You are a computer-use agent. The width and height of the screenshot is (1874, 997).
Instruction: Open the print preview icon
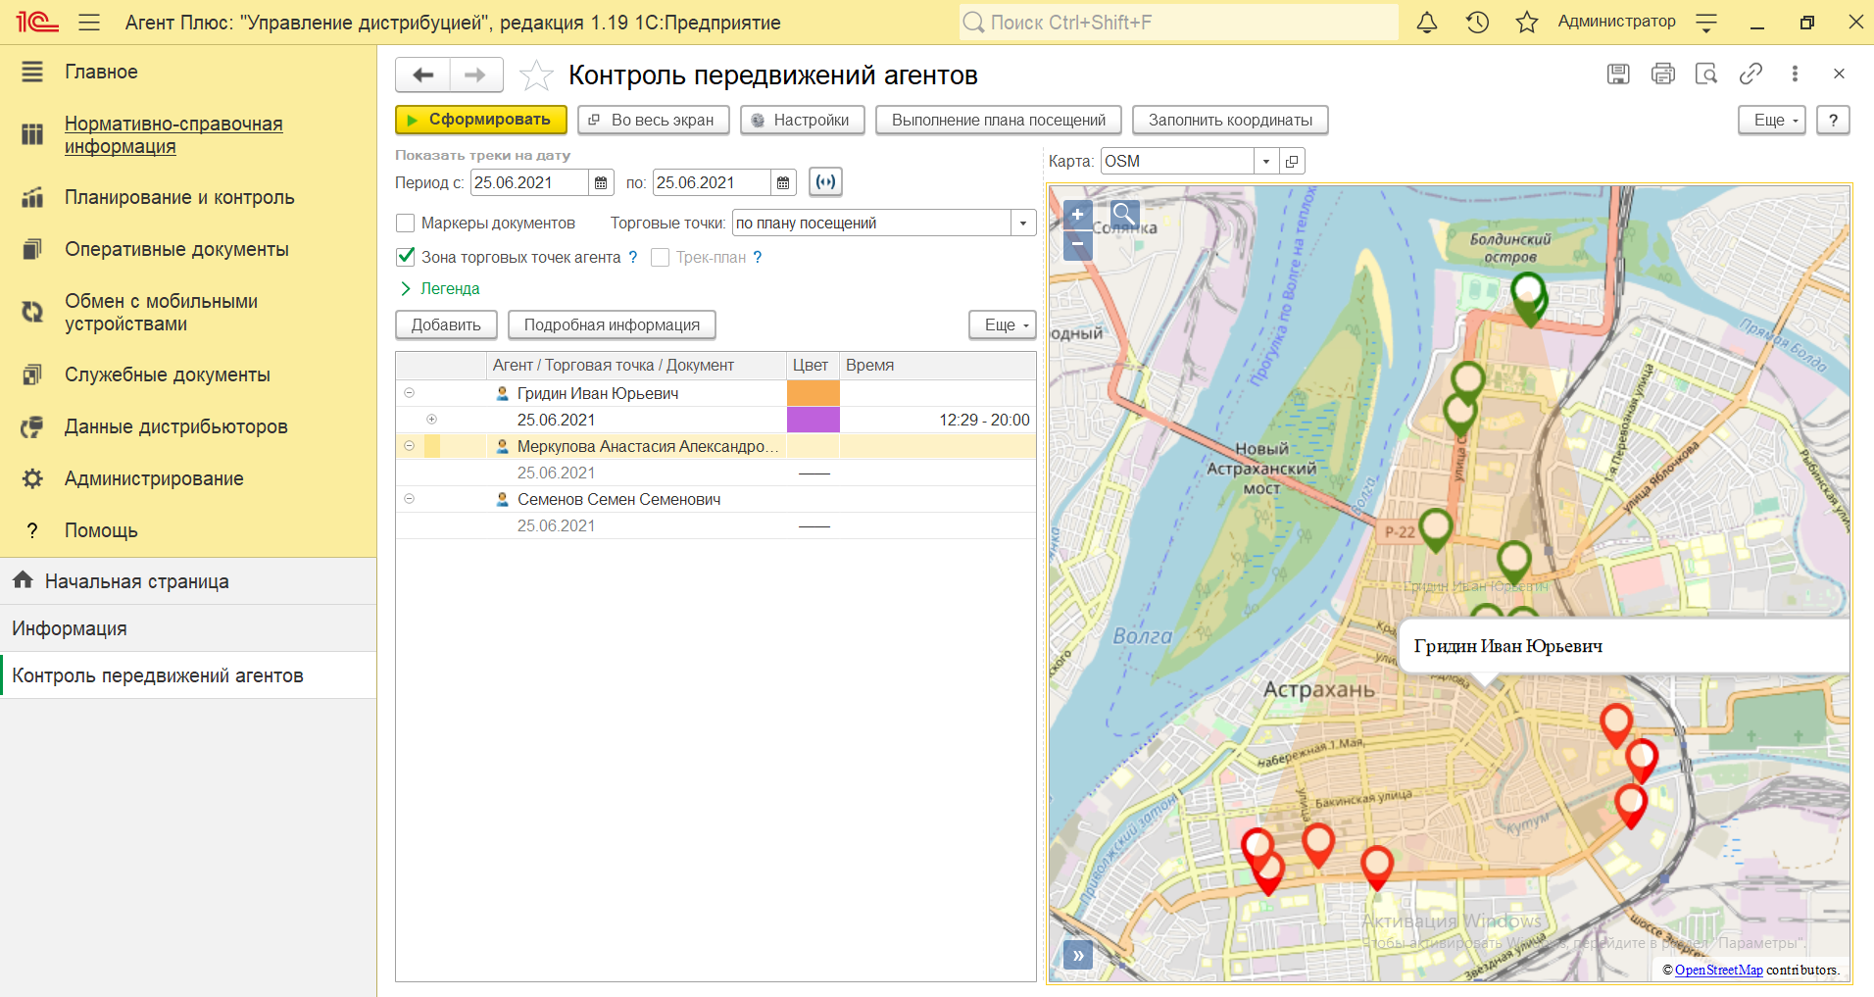[x=1706, y=74]
